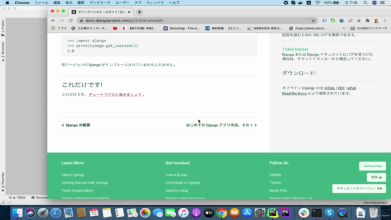Go to previous page Django の概要
391x220 pixels.
coord(76,125)
